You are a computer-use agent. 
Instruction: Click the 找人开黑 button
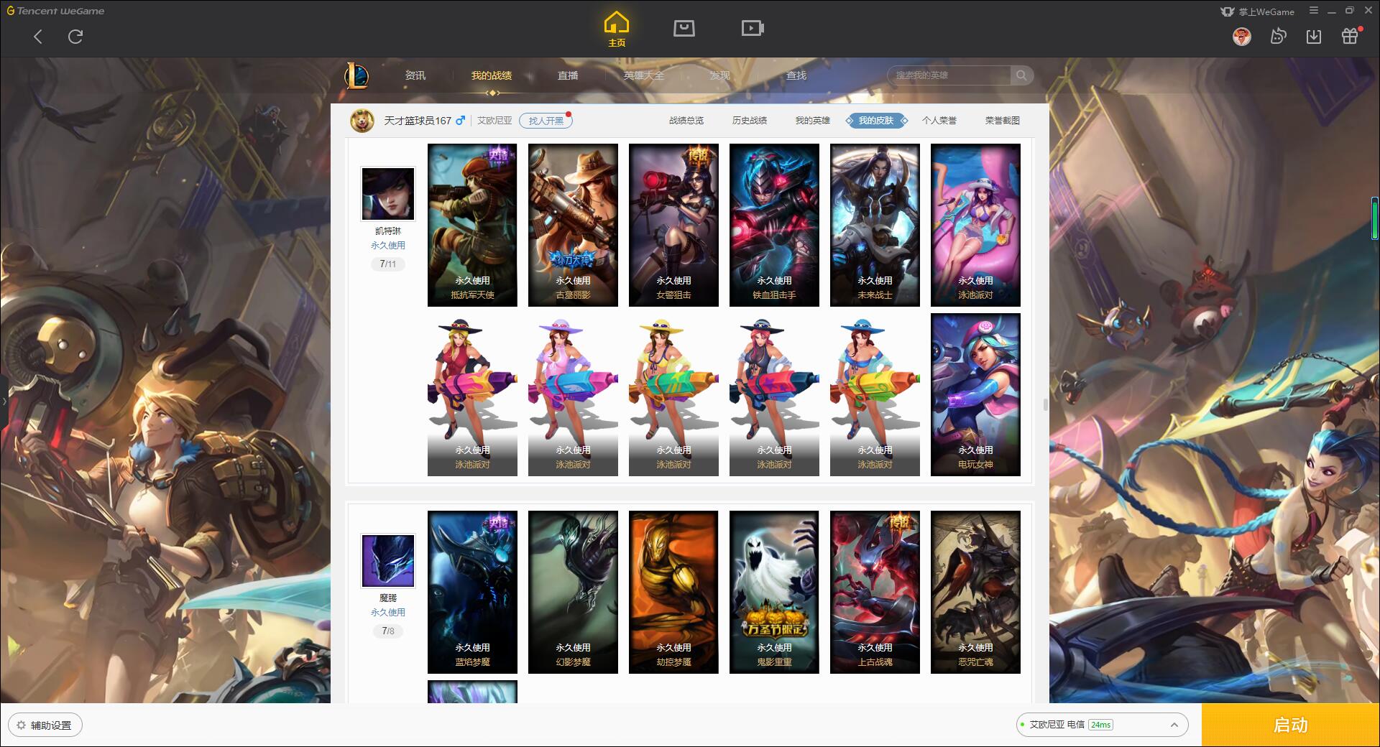click(x=546, y=121)
